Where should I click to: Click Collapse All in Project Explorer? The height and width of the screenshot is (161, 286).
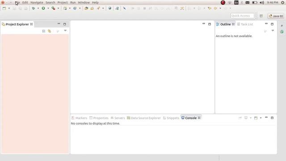(x=44, y=31)
